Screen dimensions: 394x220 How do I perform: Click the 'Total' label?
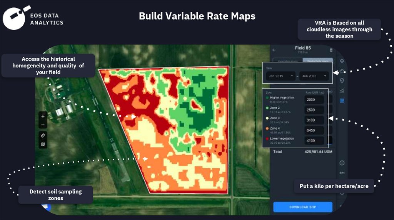[x=277, y=152]
